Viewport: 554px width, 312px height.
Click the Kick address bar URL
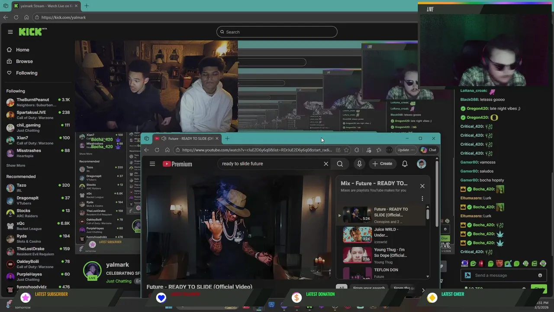(64, 17)
